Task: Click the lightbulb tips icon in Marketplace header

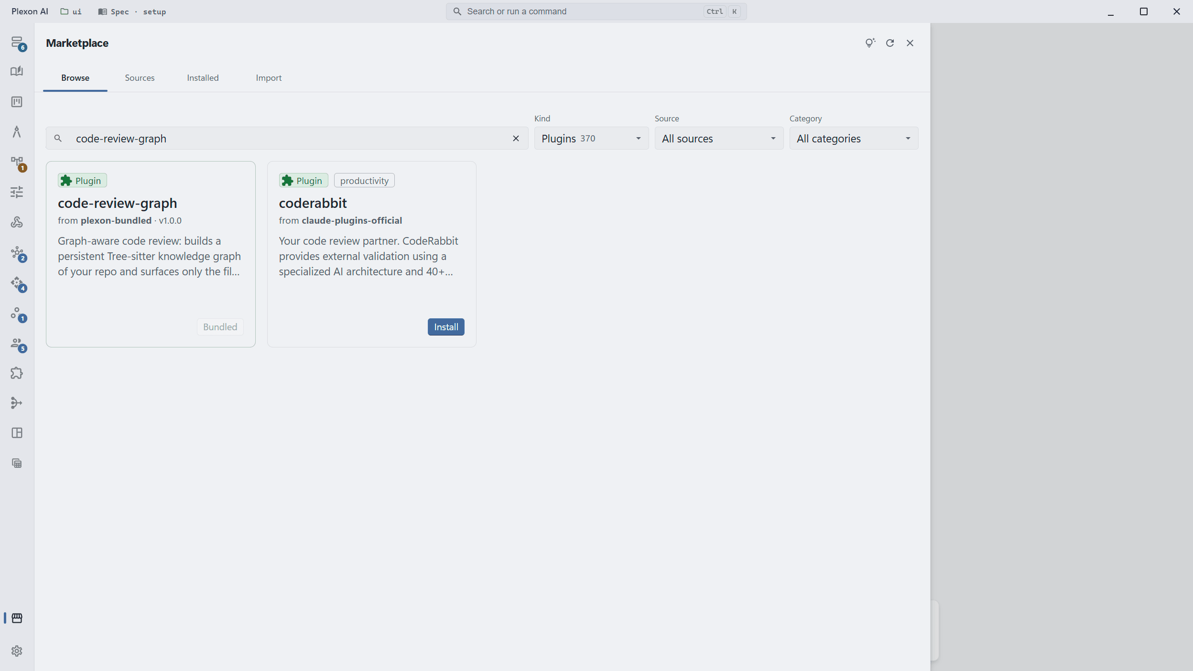Action: (870, 43)
